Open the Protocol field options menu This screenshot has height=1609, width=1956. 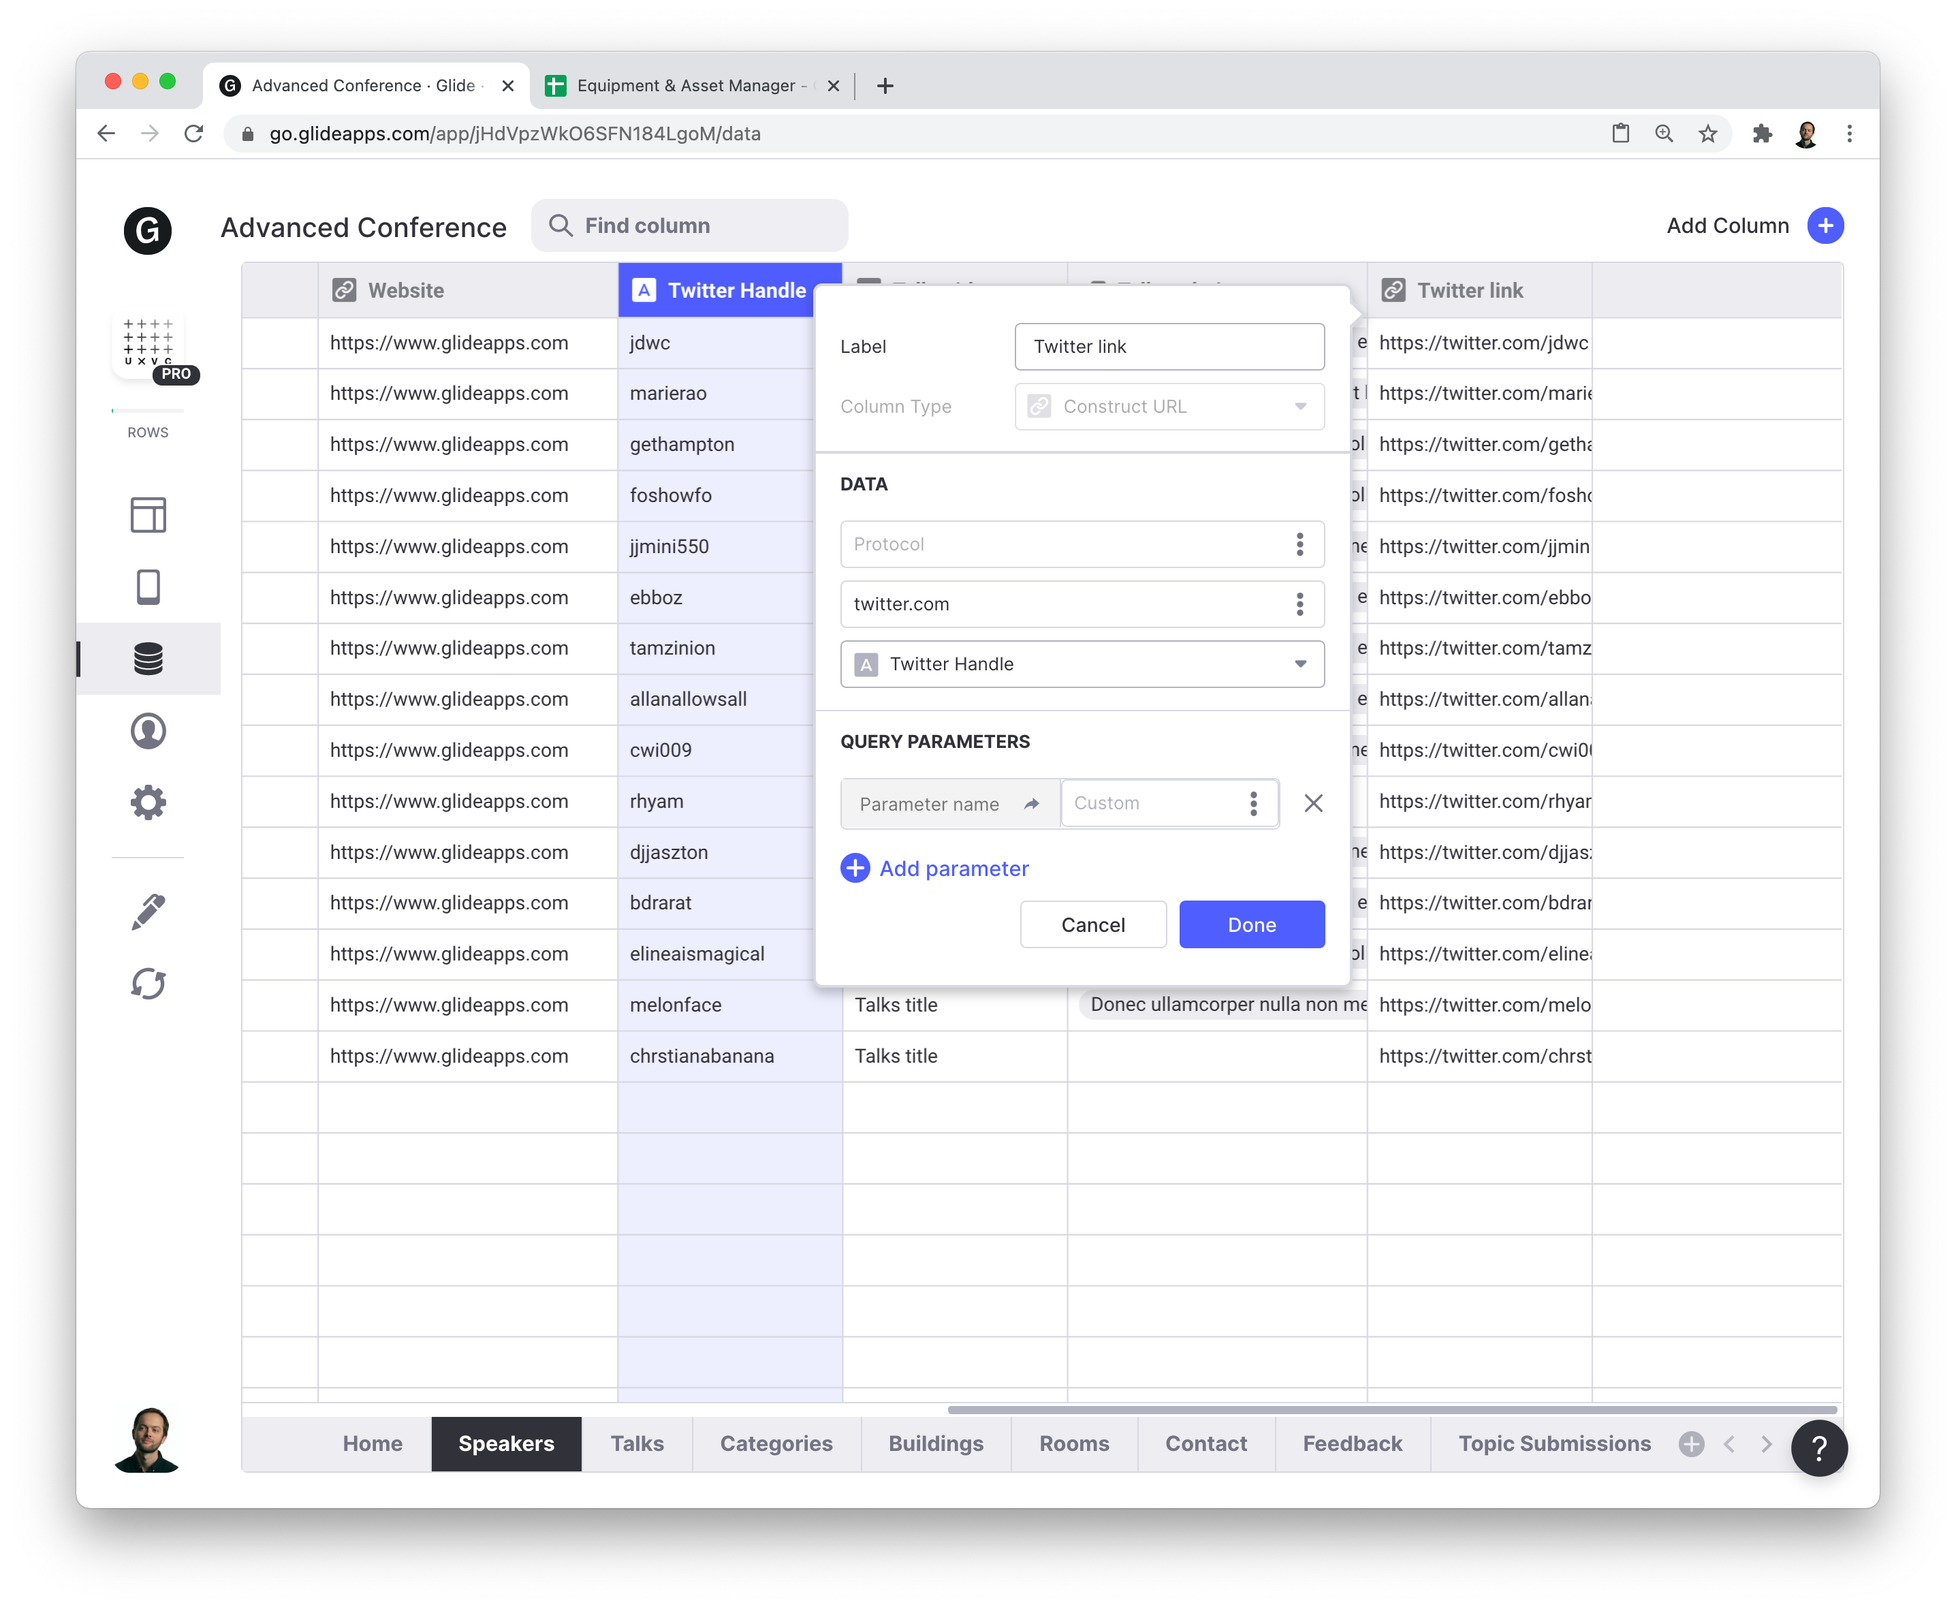tap(1299, 545)
